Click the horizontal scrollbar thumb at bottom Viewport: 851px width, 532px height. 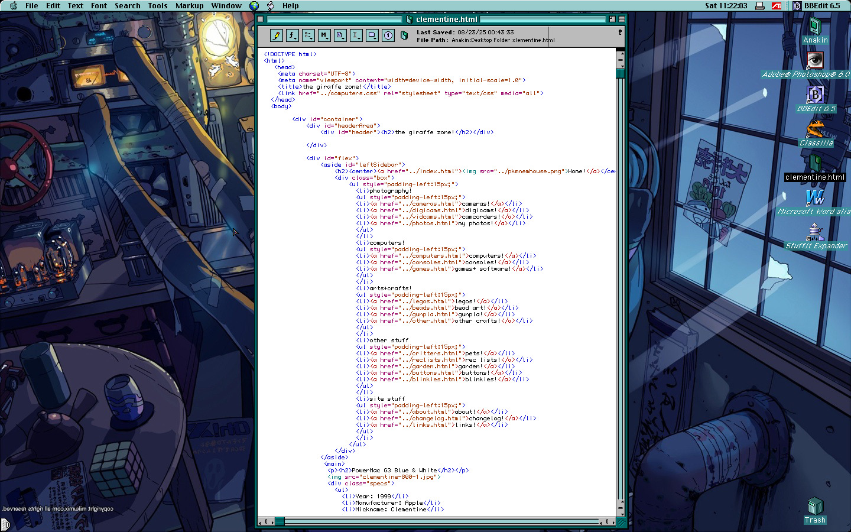(x=280, y=521)
